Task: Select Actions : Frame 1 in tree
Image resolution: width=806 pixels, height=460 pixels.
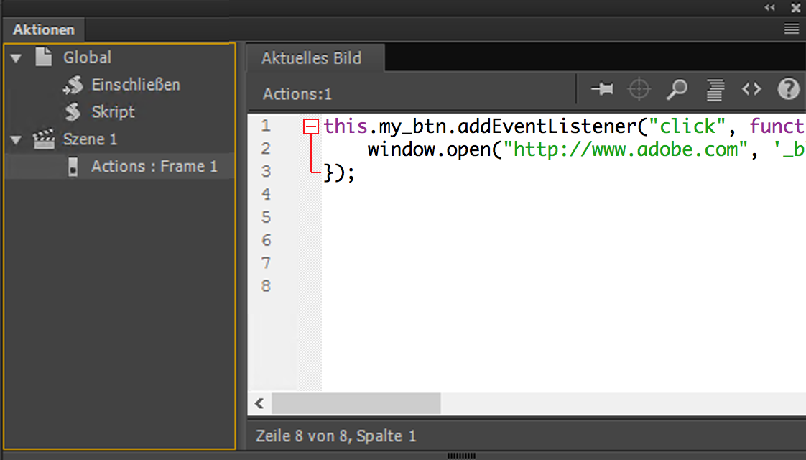Action: point(154,167)
